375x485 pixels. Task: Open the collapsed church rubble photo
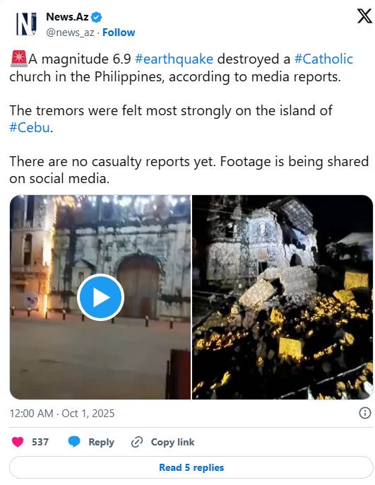[282, 297]
